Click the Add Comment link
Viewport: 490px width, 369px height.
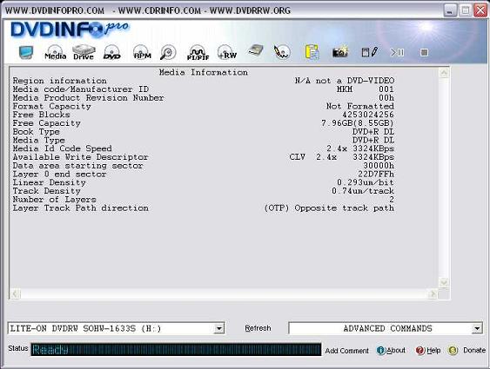point(347,351)
